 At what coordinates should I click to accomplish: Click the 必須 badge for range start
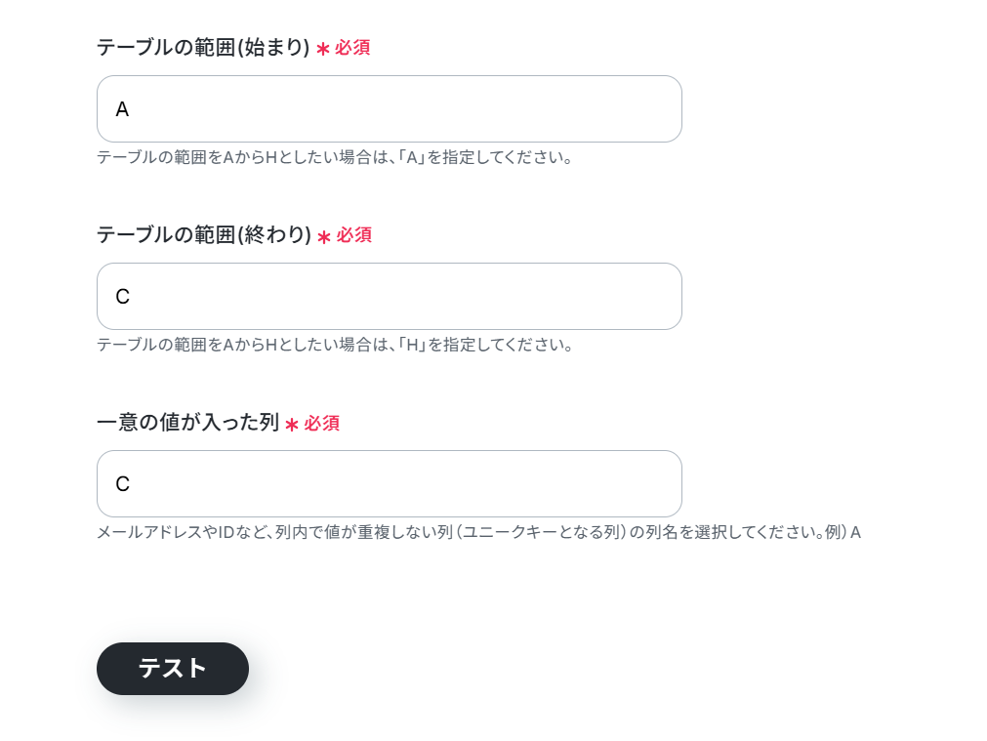(x=352, y=48)
